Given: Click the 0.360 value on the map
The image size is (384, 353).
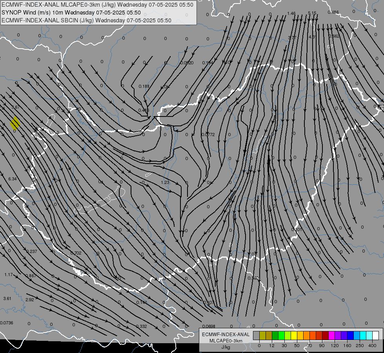Looking at the screenshot, I should pyautogui.click(x=253, y=278).
